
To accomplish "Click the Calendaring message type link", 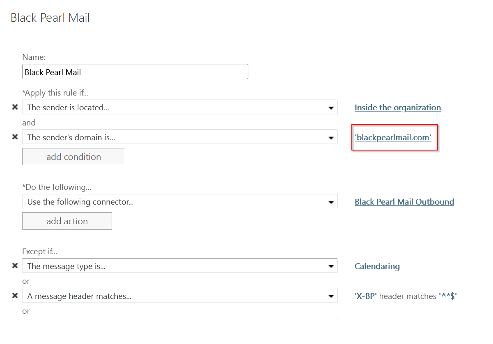I will pyautogui.click(x=377, y=266).
